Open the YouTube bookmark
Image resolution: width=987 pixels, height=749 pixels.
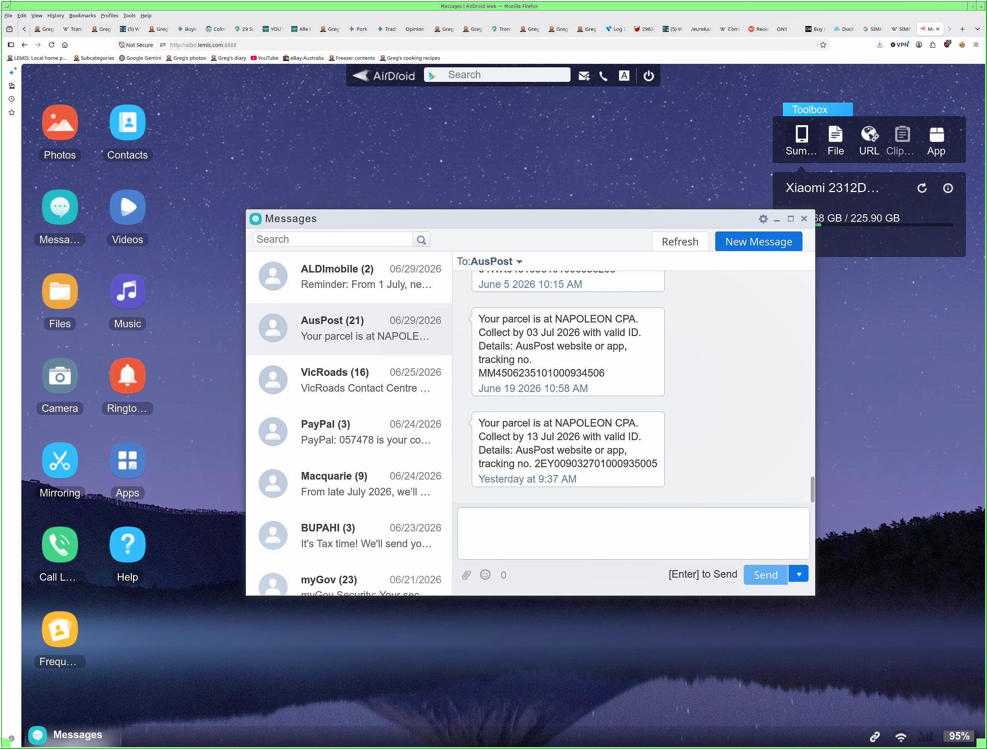(265, 58)
